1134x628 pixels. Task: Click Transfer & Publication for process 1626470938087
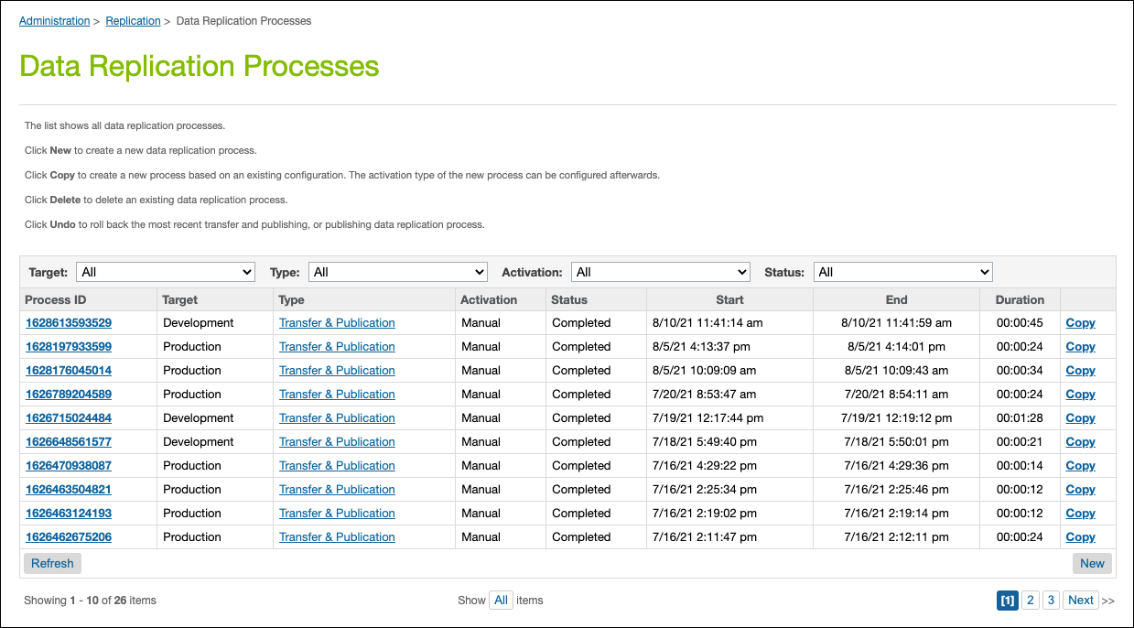[337, 466]
